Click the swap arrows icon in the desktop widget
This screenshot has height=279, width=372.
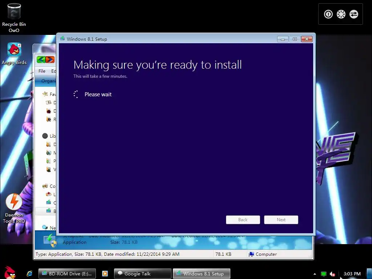(x=353, y=14)
